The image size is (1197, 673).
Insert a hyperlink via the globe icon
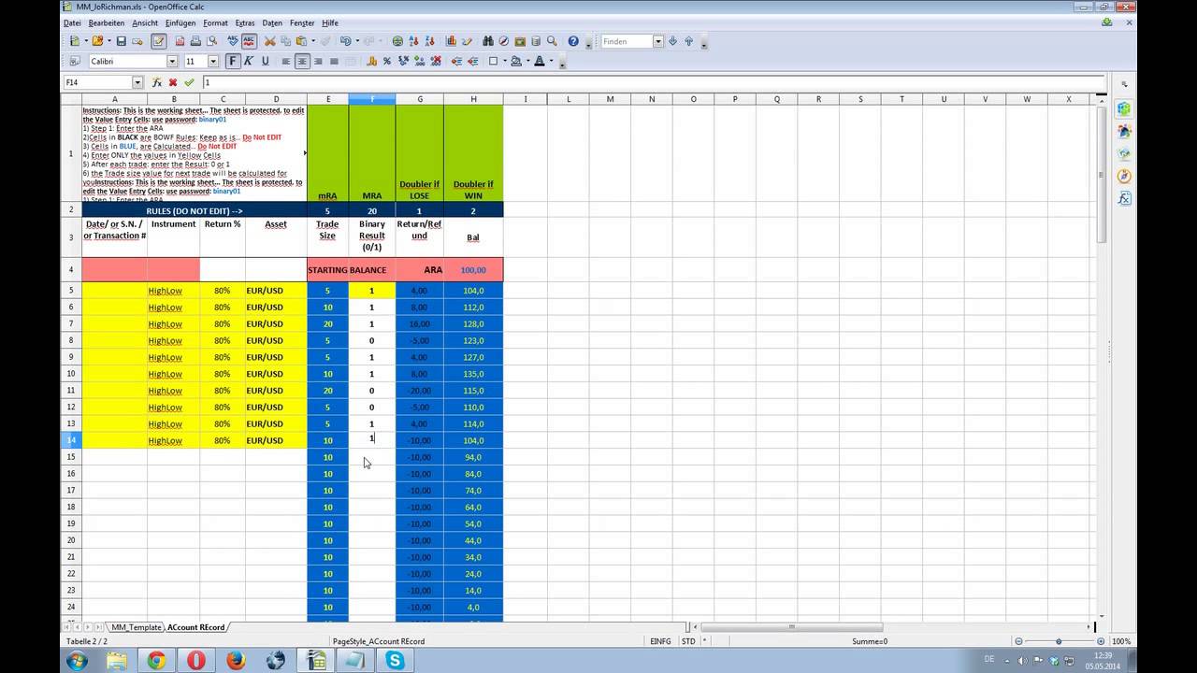coord(397,41)
